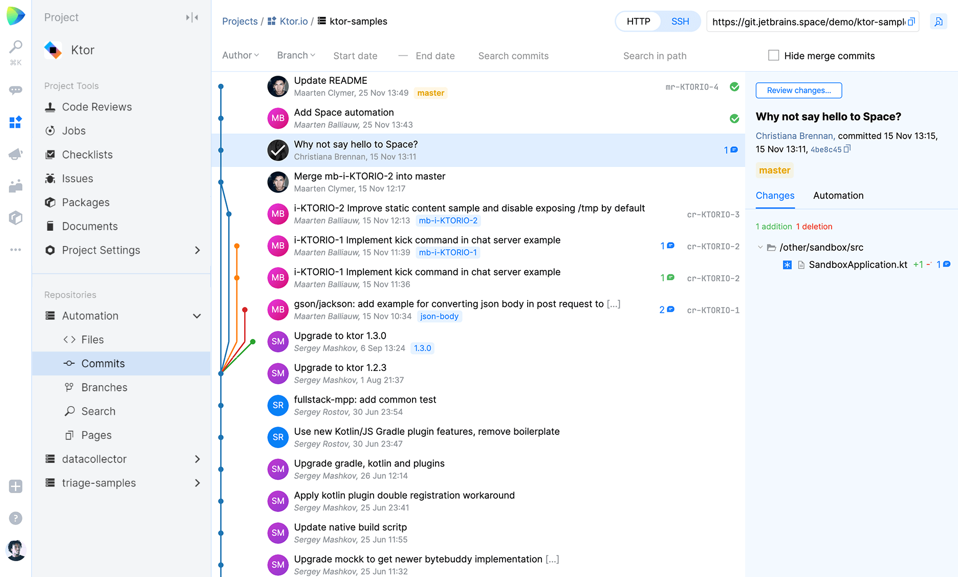Click the End date field

pos(435,56)
